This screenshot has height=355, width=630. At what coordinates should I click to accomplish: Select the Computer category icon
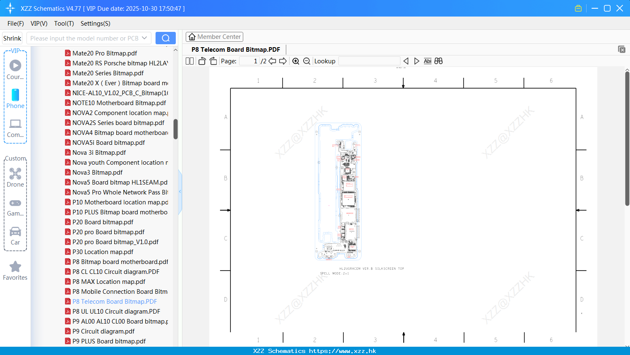pos(15,128)
